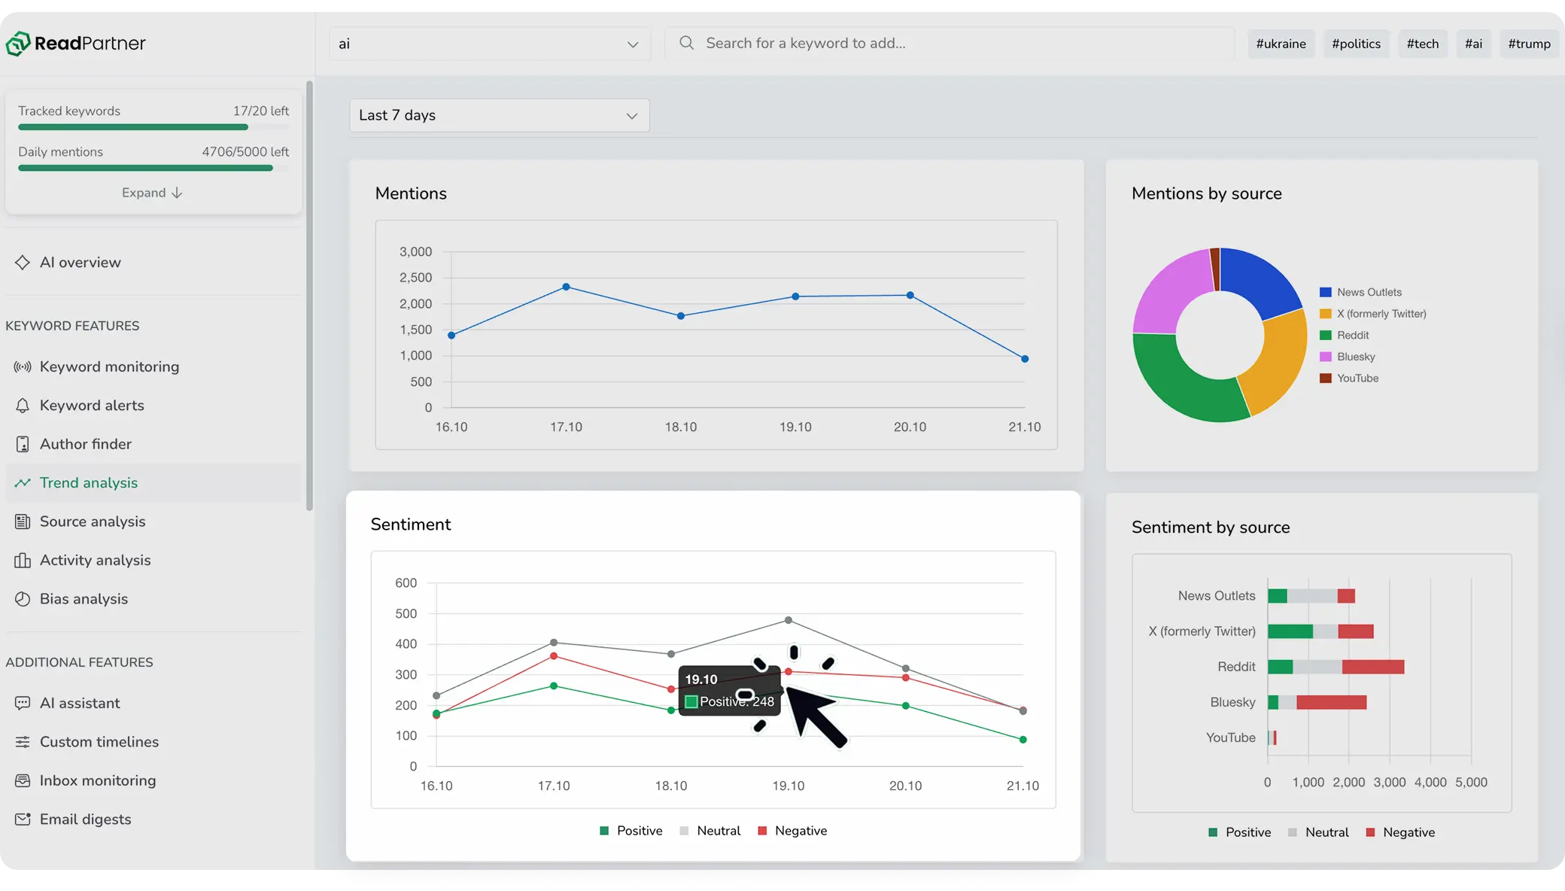Open Trend analysis in sidebar
This screenshot has height=891, width=1565.
point(89,483)
